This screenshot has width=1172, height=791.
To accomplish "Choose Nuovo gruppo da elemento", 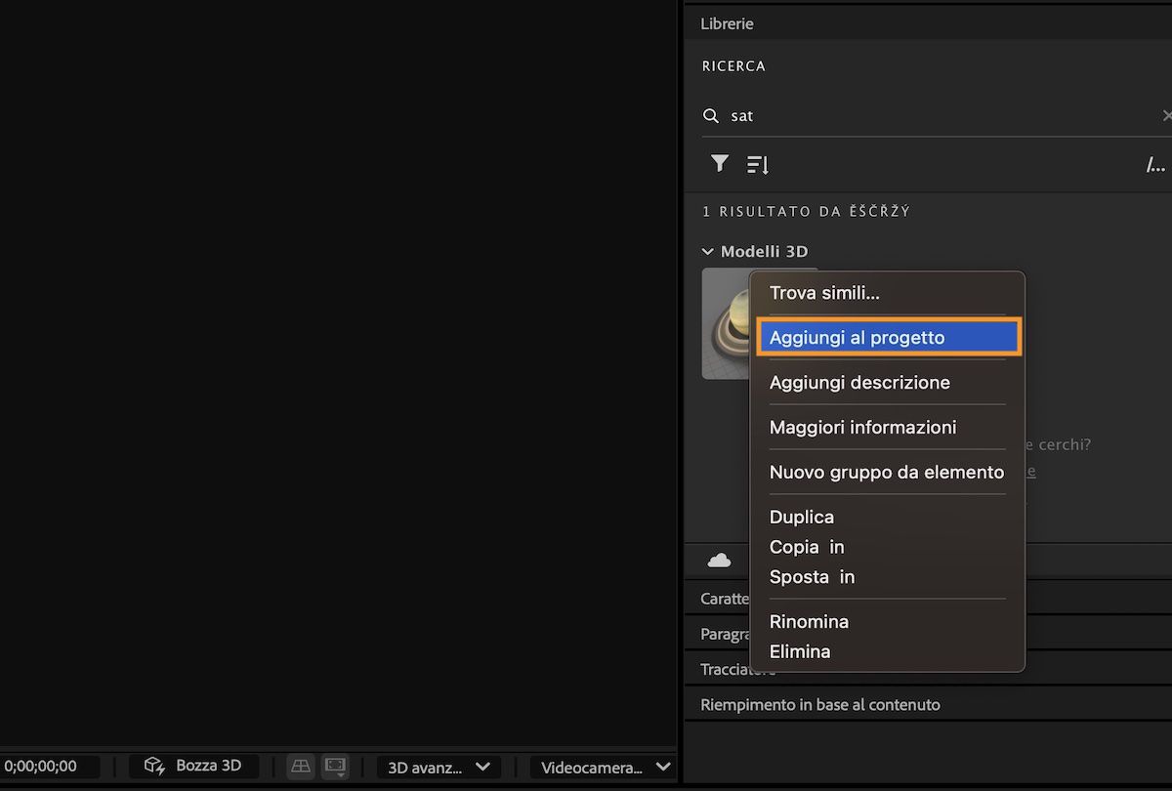I will click(x=887, y=472).
